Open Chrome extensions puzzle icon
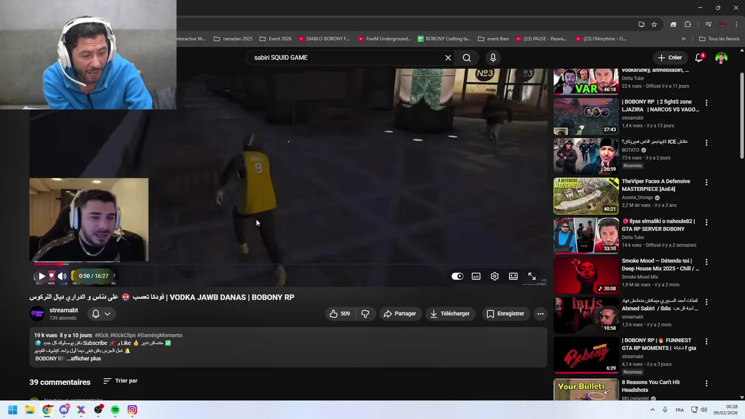This screenshot has width=745, height=419. [687, 24]
